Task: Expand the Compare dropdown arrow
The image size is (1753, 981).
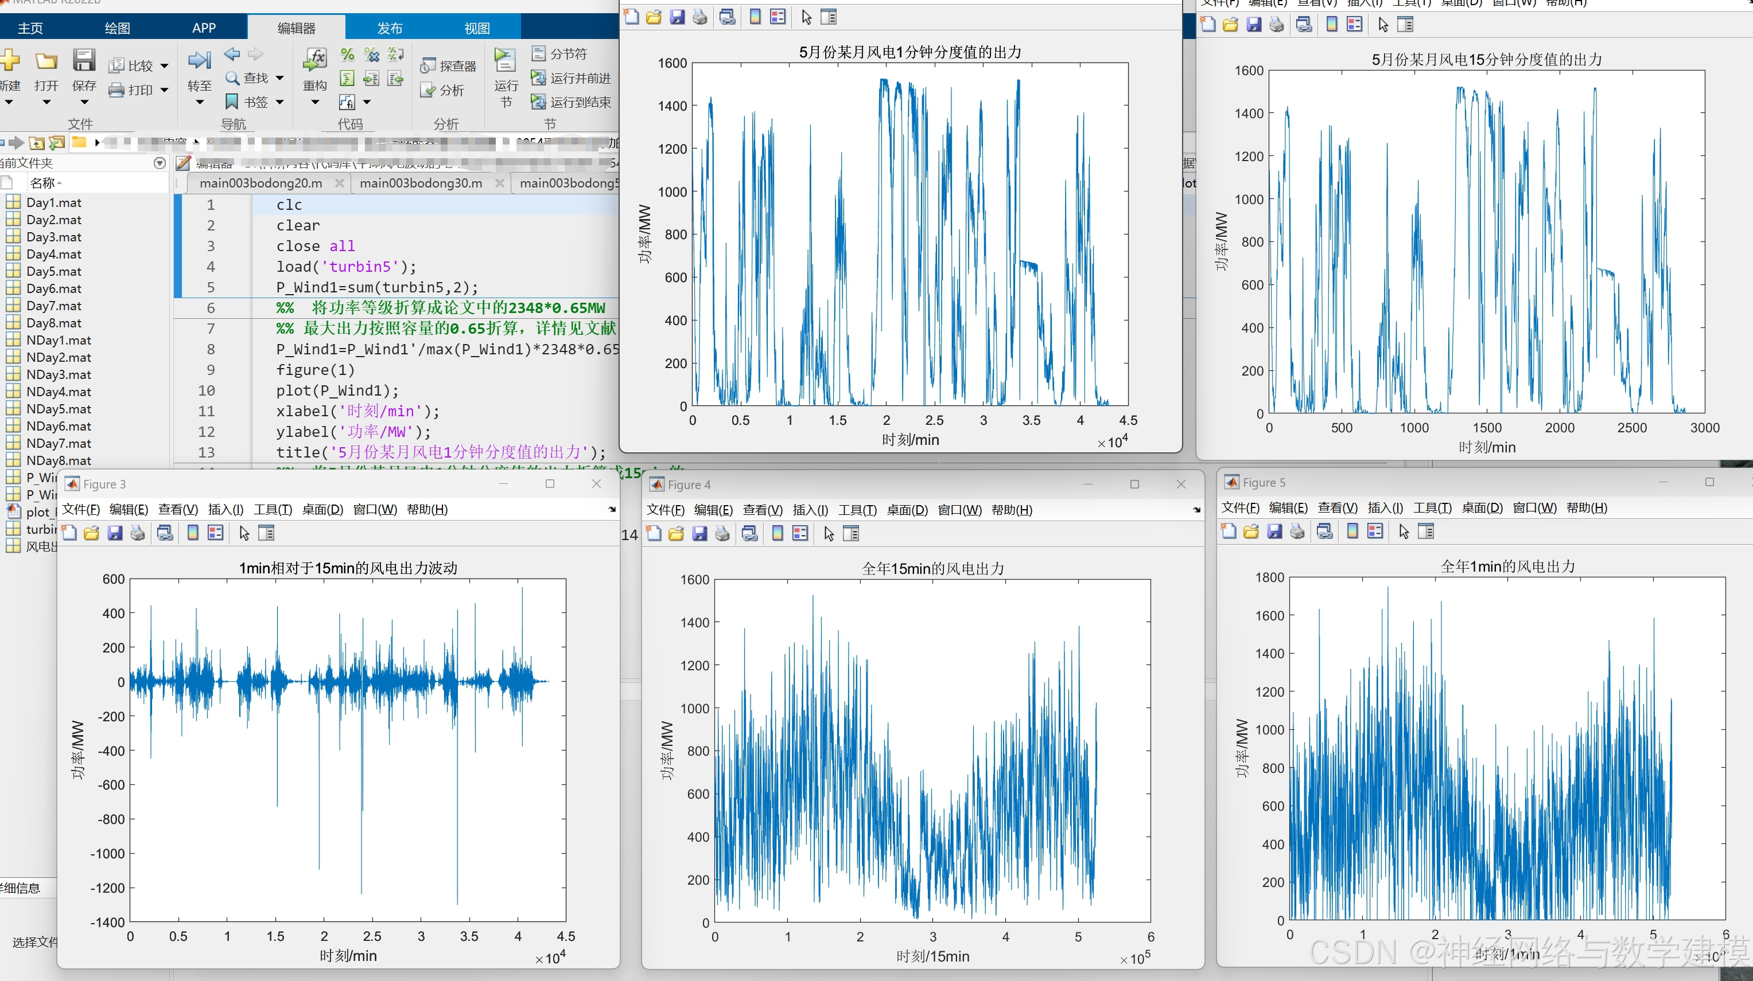Action: click(x=164, y=66)
